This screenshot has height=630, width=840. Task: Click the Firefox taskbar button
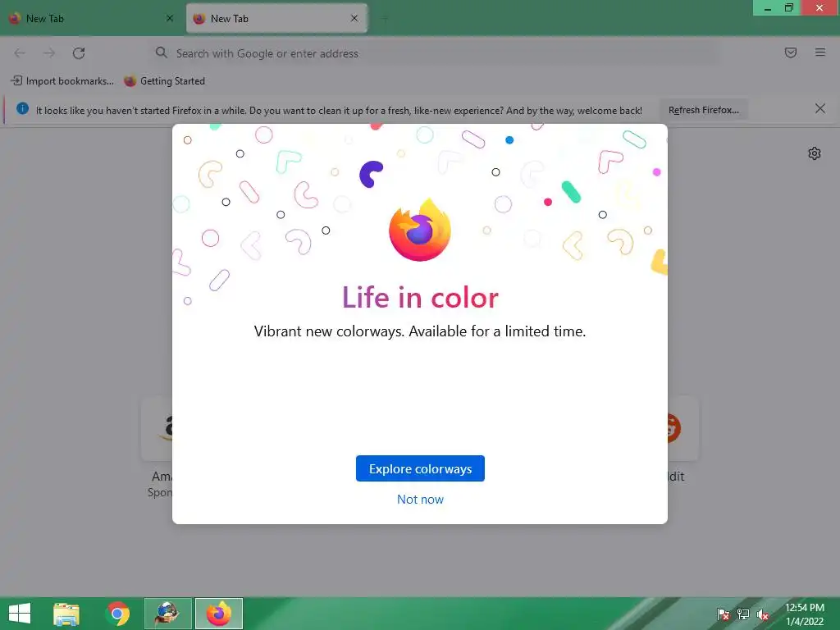(218, 614)
